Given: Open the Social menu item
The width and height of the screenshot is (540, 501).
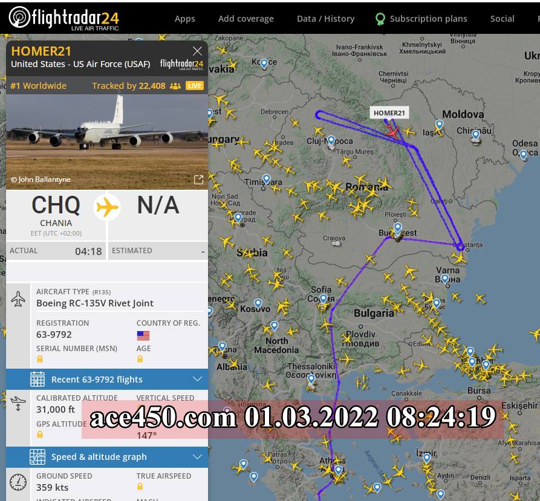Looking at the screenshot, I should point(502,19).
